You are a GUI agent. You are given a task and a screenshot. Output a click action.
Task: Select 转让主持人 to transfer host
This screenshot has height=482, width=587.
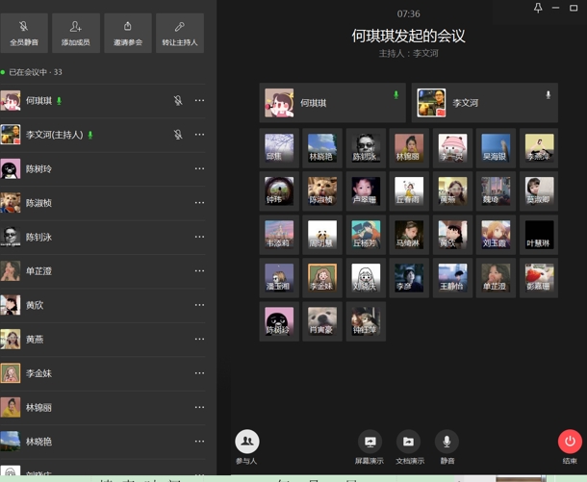[x=179, y=33]
